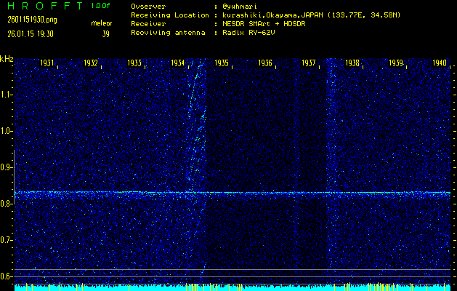Click the HROFFT title text

tap(43, 6)
